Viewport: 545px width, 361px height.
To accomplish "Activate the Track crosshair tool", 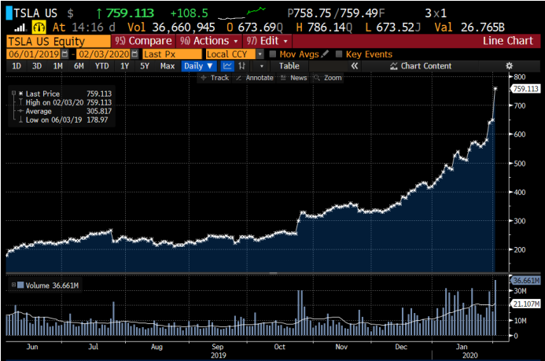I will click(x=215, y=78).
